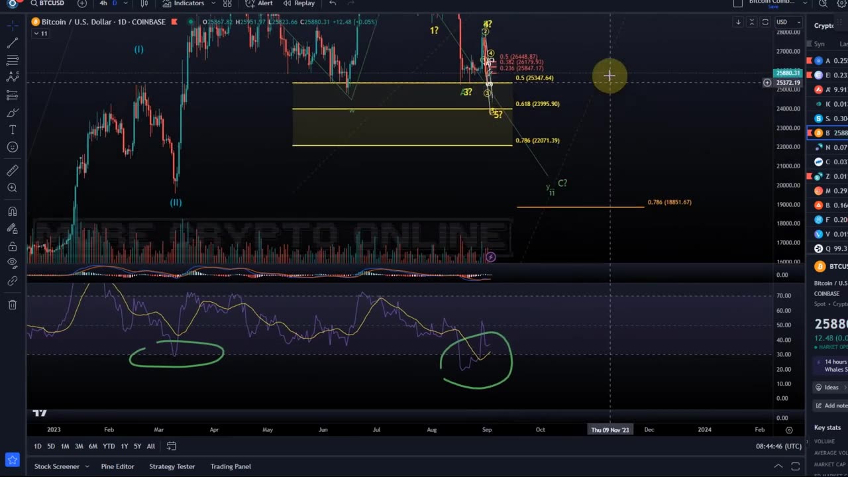This screenshot has width=848, height=477.
Task: Remove drawings with the trash icon
Action: [x=12, y=305]
